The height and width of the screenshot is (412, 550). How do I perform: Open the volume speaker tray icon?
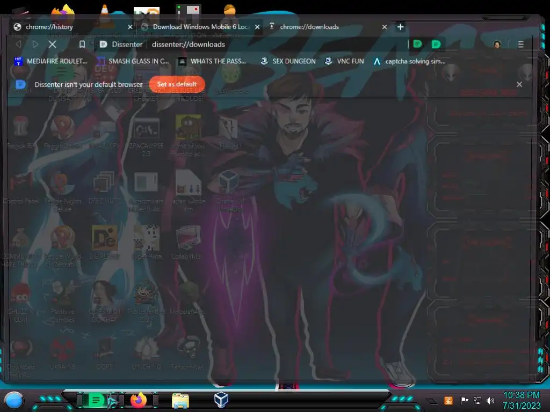pos(490,400)
